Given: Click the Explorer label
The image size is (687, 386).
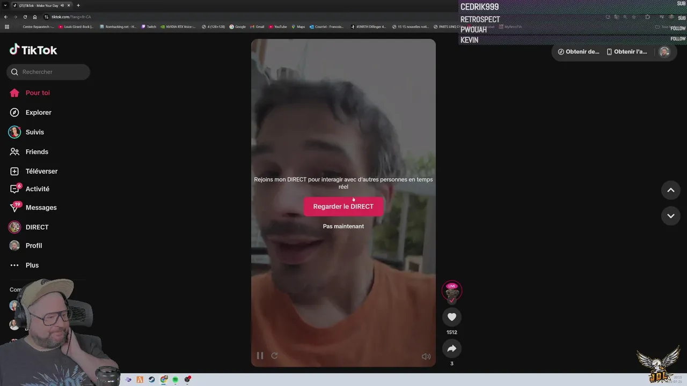Looking at the screenshot, I should coord(39,113).
